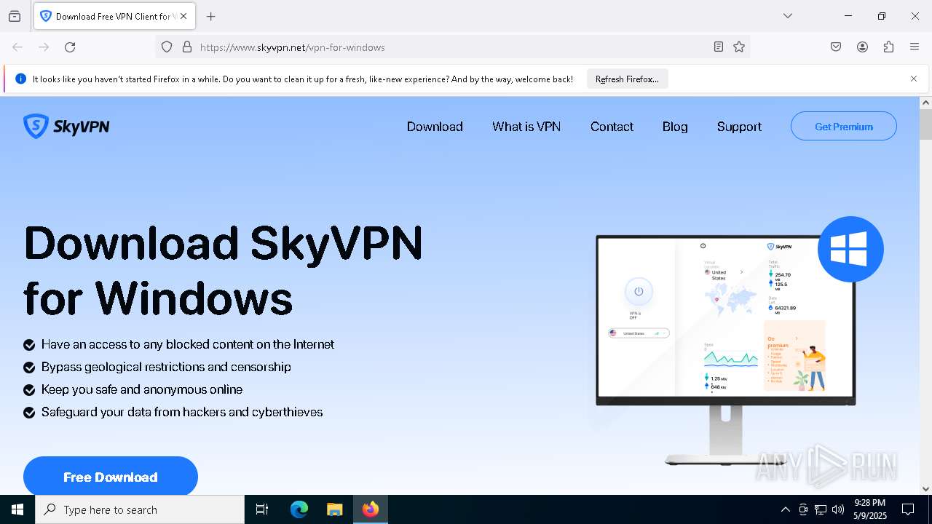Open the tracking protection shield icon
Image resolution: width=932 pixels, height=524 pixels.
(x=167, y=47)
